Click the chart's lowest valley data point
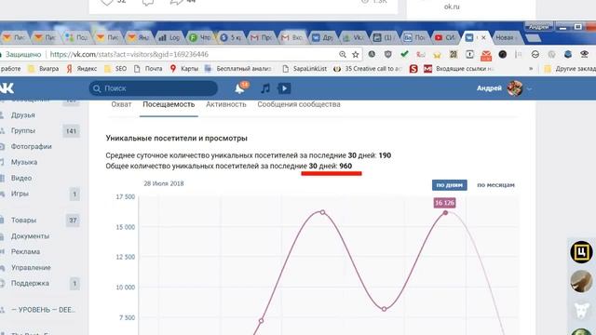596x335 pixels. 384,309
